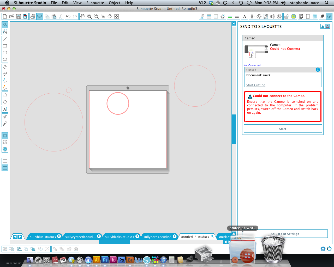The image size is (334, 267).
Task: Open the Text Style panel
Action: pos(244,16)
